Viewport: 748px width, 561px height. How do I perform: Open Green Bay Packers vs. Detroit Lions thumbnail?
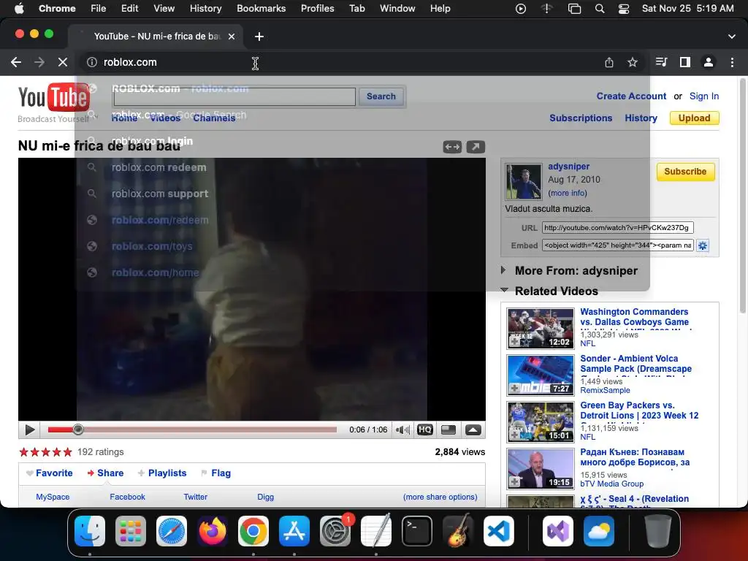click(x=541, y=422)
